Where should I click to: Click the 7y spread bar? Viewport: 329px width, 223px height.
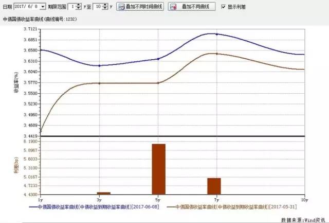coord(214,186)
